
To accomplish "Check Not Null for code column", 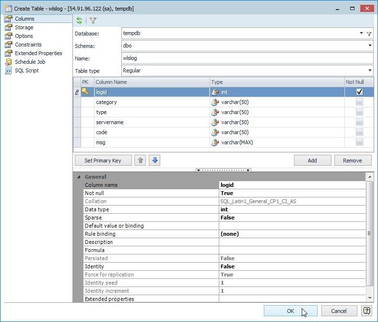I will pos(359,132).
